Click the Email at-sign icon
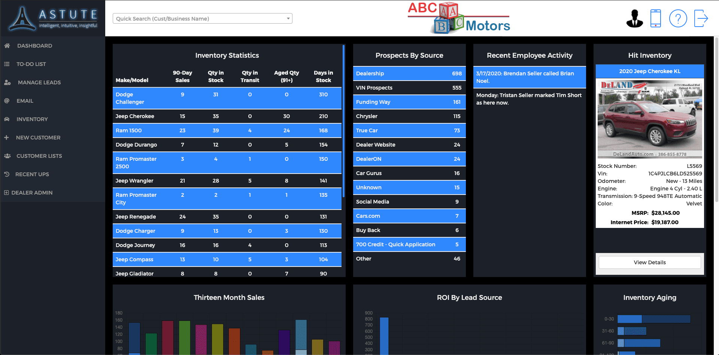This screenshot has height=355, width=719. 6,101
